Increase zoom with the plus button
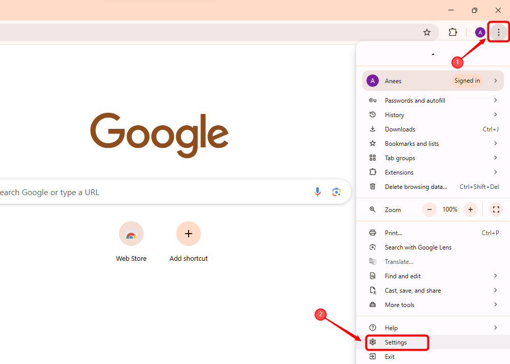The image size is (510, 364). pos(471,209)
